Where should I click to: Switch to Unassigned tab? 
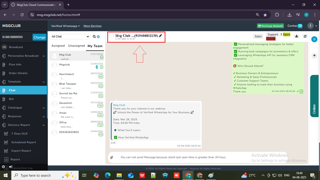pyautogui.click(x=76, y=46)
